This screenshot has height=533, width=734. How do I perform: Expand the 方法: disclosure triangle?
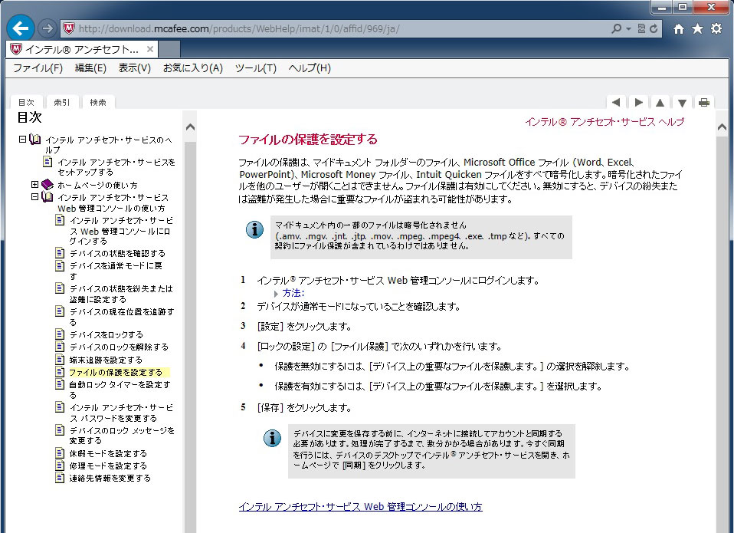277,293
